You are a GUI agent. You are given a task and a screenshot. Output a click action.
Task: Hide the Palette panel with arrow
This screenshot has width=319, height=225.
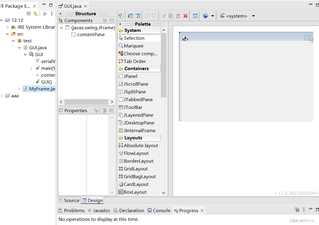(120, 24)
